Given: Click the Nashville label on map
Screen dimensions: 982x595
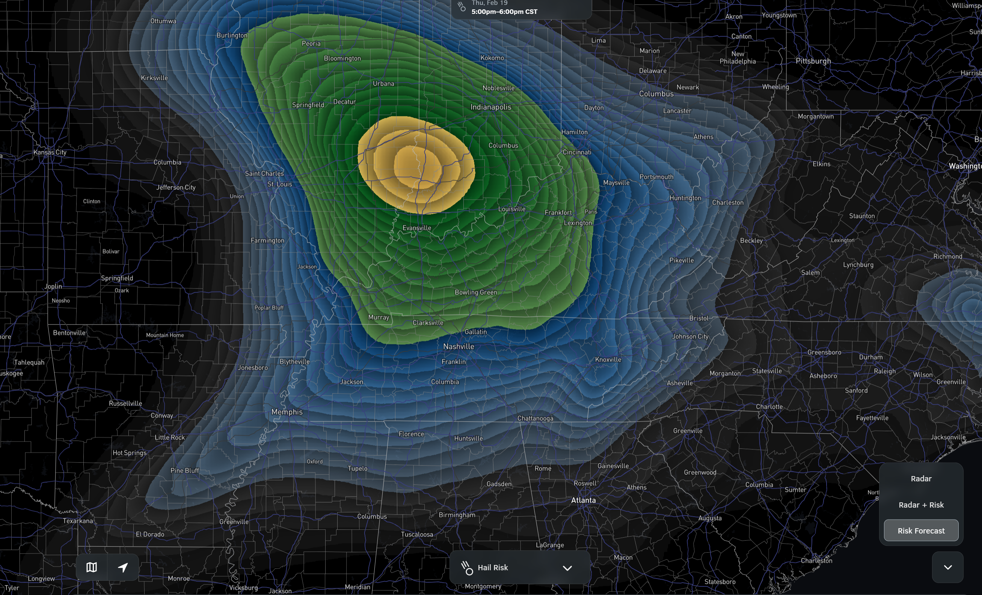Looking at the screenshot, I should (x=458, y=347).
